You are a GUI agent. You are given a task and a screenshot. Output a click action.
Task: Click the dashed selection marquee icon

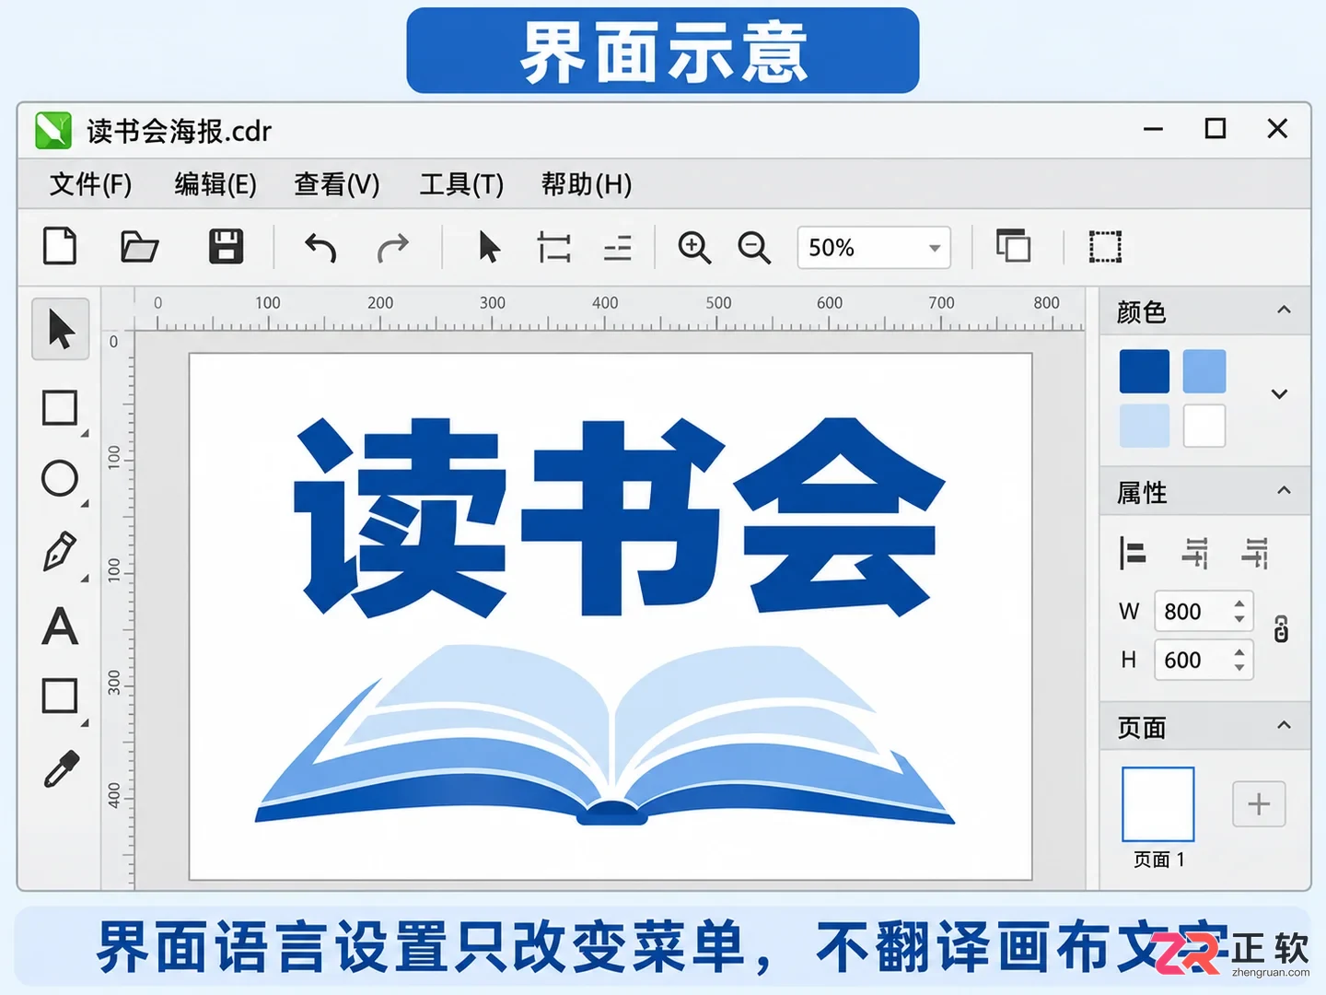[1105, 247]
